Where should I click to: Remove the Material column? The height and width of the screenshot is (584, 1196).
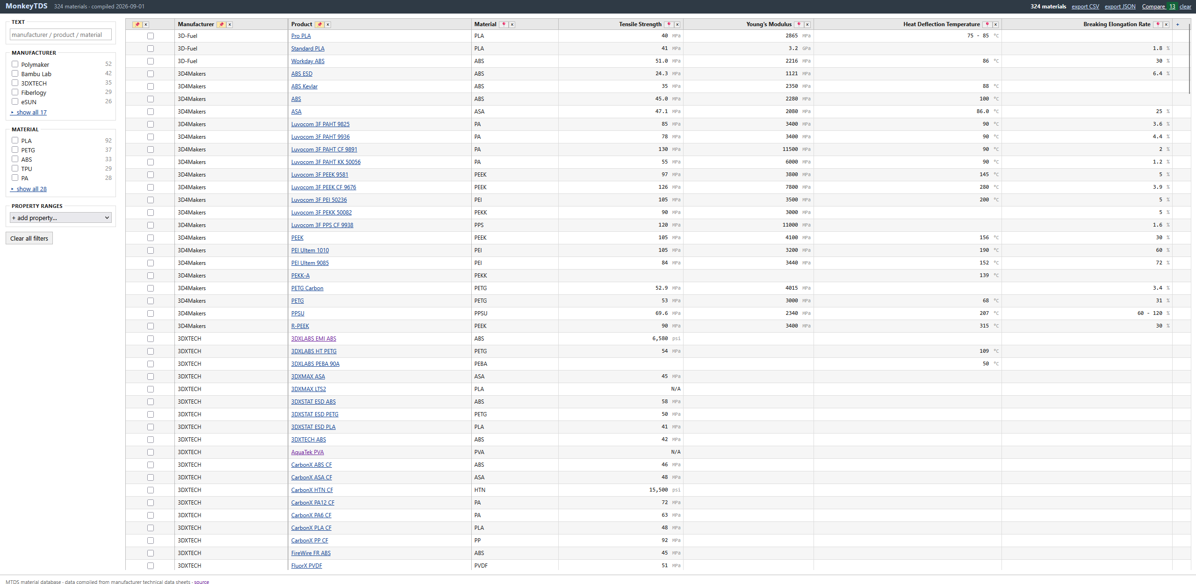512,24
